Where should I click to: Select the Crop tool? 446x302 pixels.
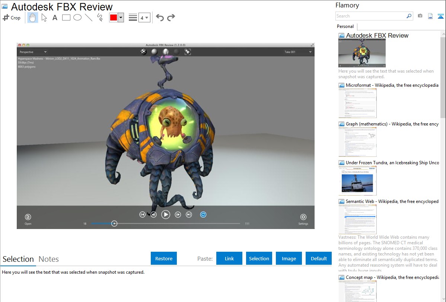coord(12,18)
